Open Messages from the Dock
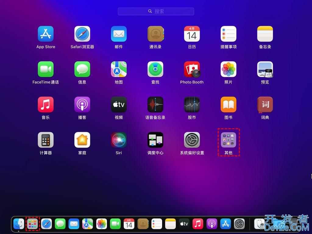Image resolution: width=312 pixels, height=234 pixels. tap(60, 224)
